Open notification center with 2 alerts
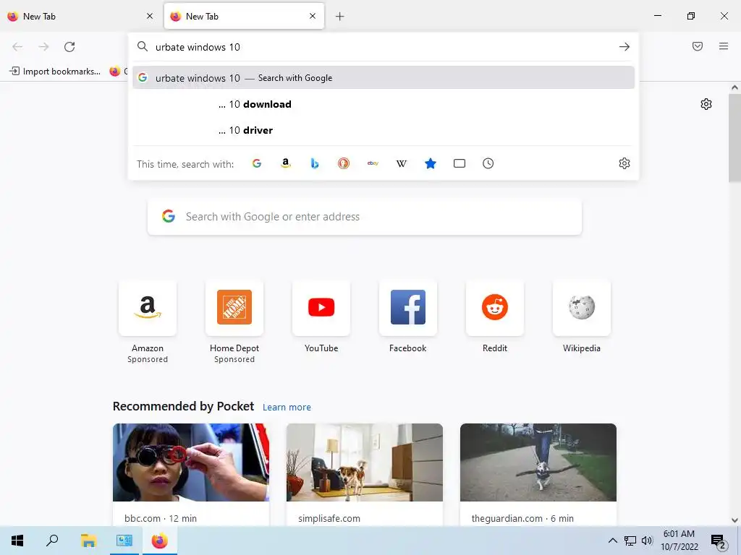 tap(719, 542)
